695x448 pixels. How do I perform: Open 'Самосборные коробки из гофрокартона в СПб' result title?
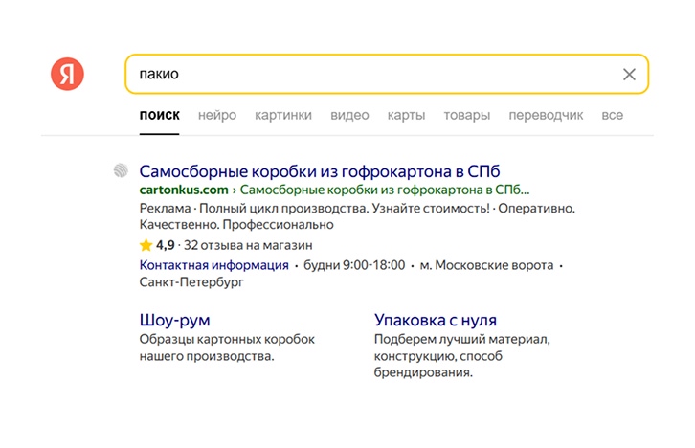point(320,171)
